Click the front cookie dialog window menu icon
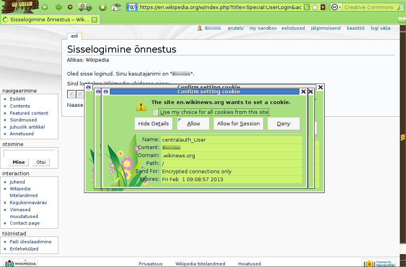This screenshot has width=406, height=267. (x=105, y=92)
